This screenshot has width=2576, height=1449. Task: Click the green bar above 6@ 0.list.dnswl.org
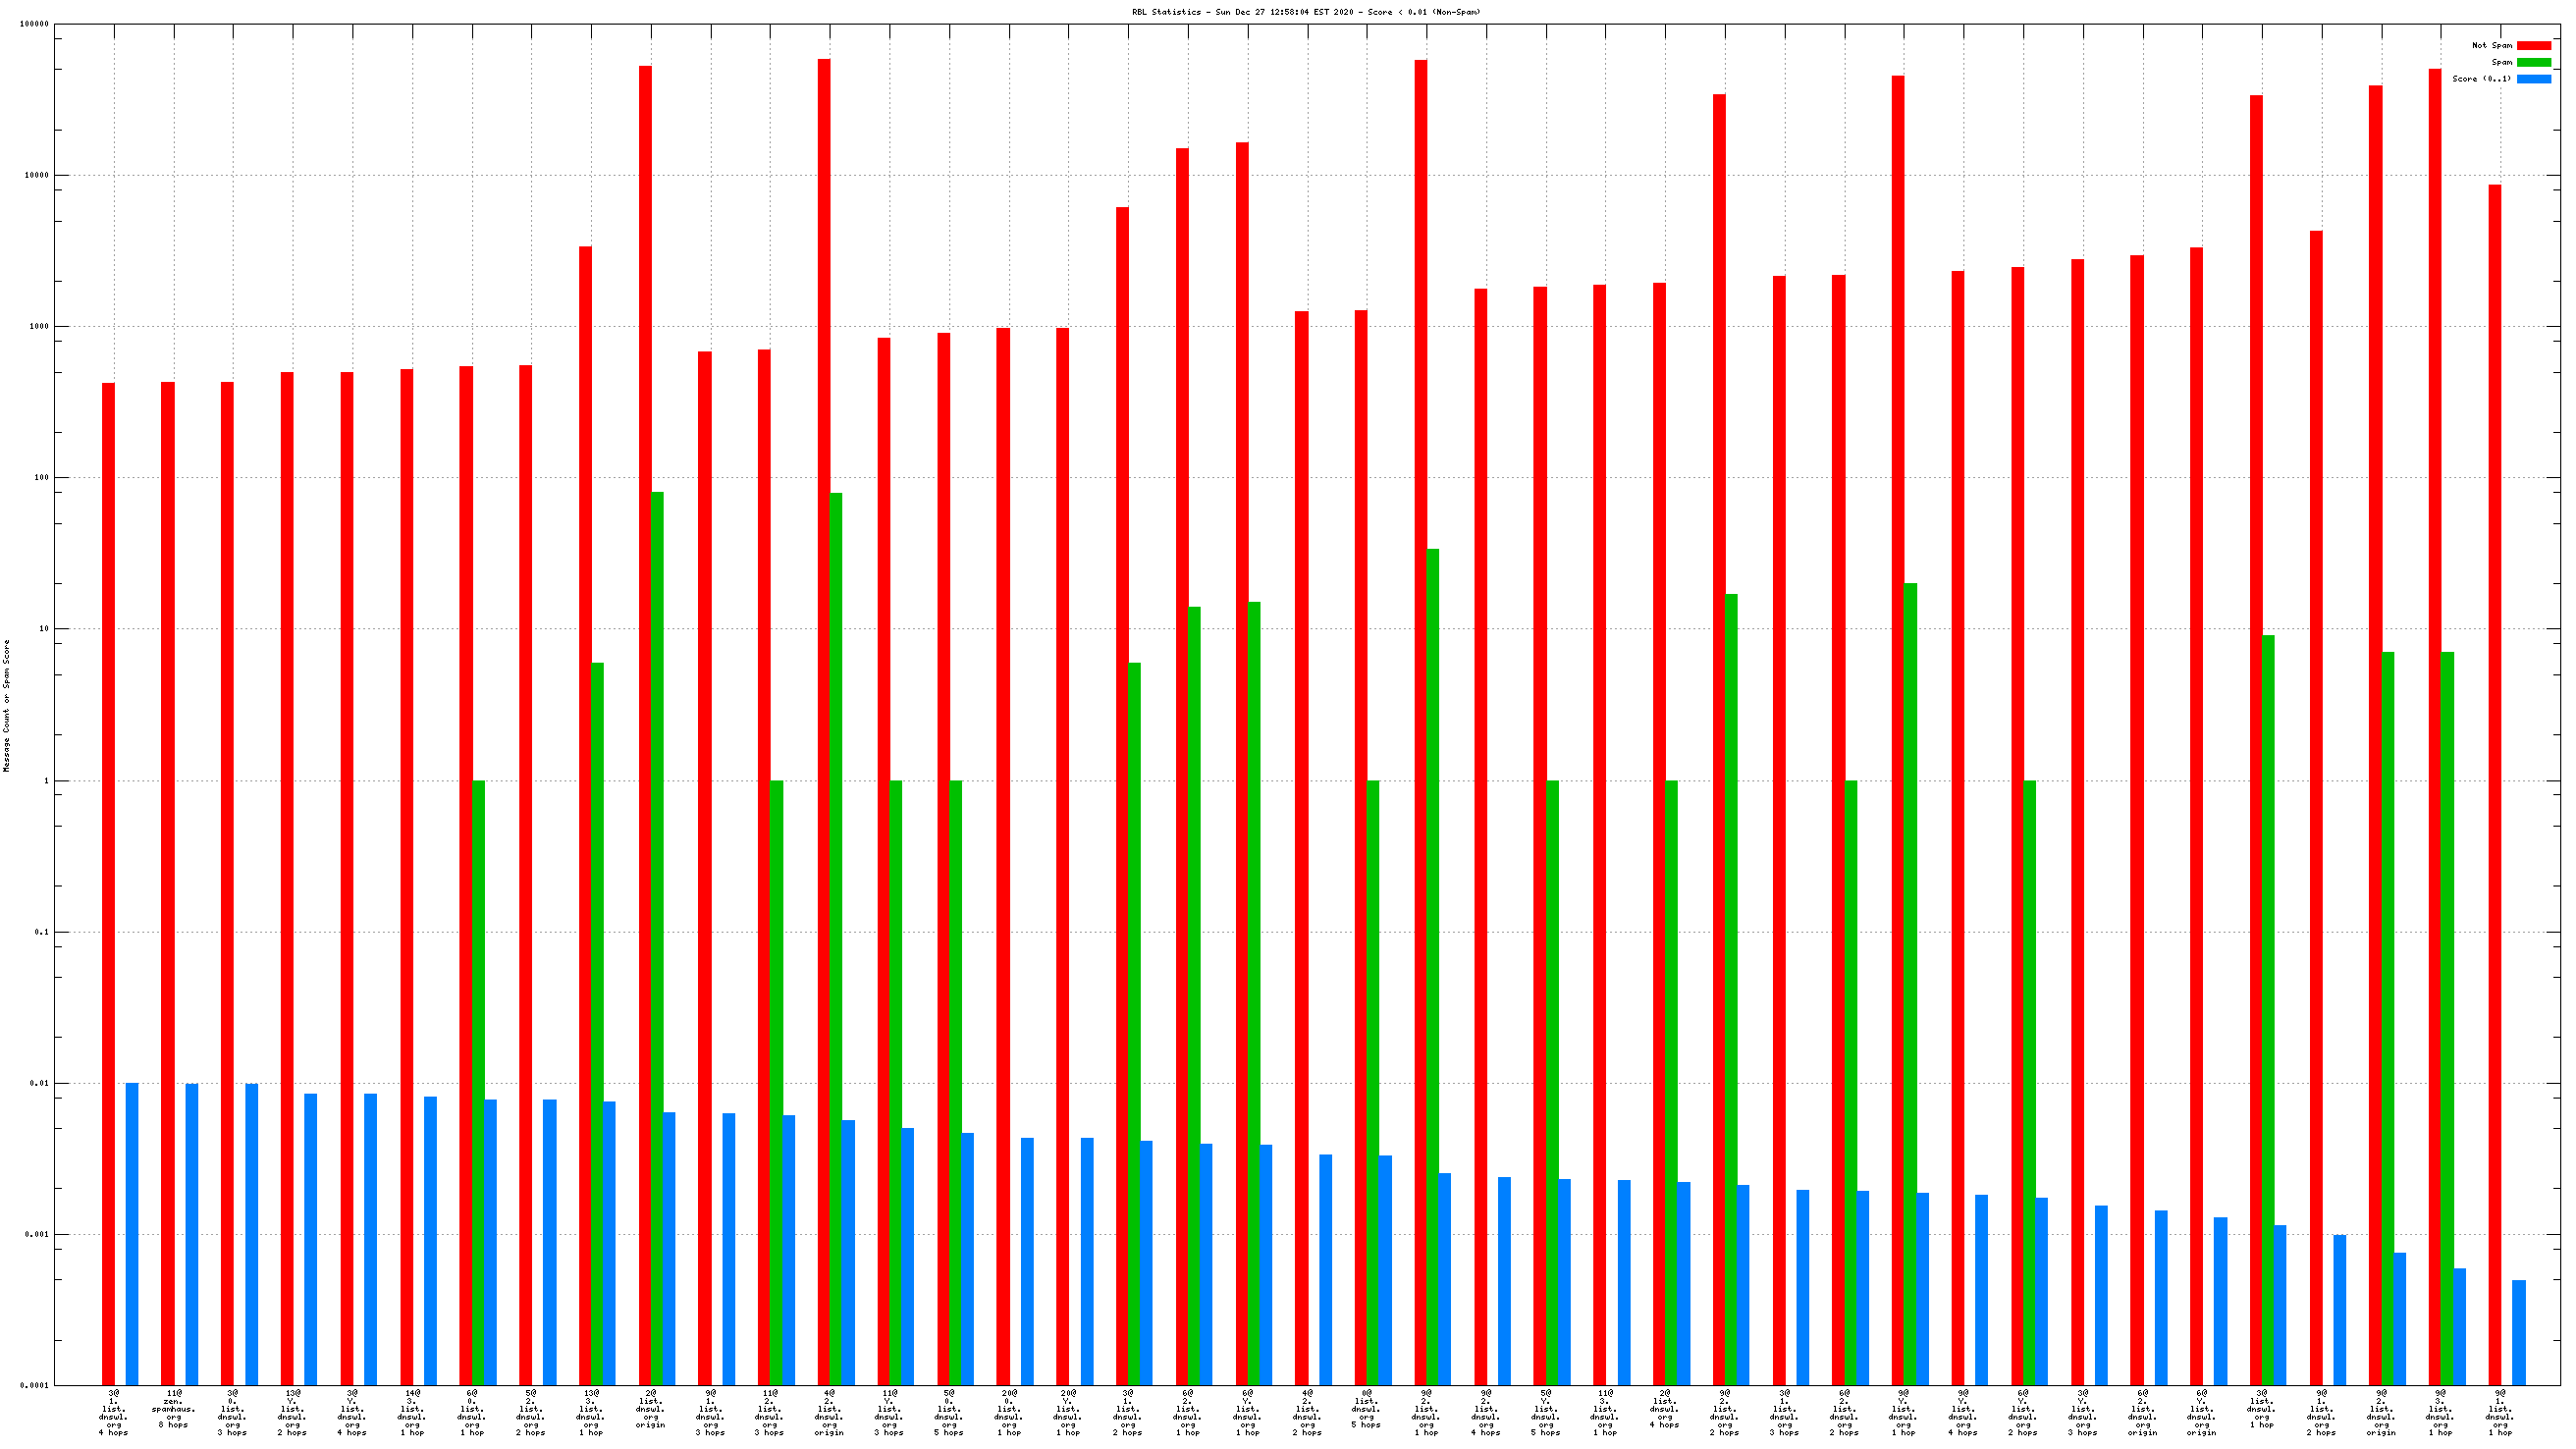(478, 1080)
